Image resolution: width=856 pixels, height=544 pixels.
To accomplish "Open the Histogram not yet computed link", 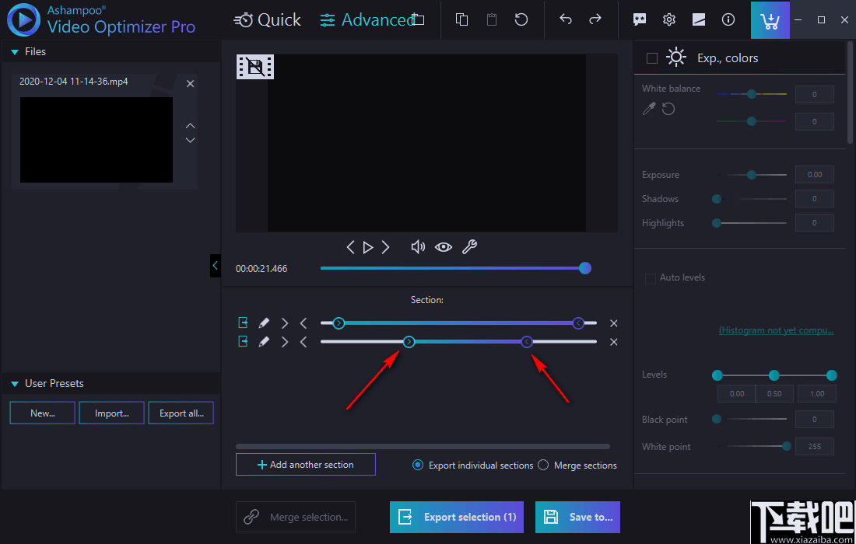I will (x=776, y=330).
